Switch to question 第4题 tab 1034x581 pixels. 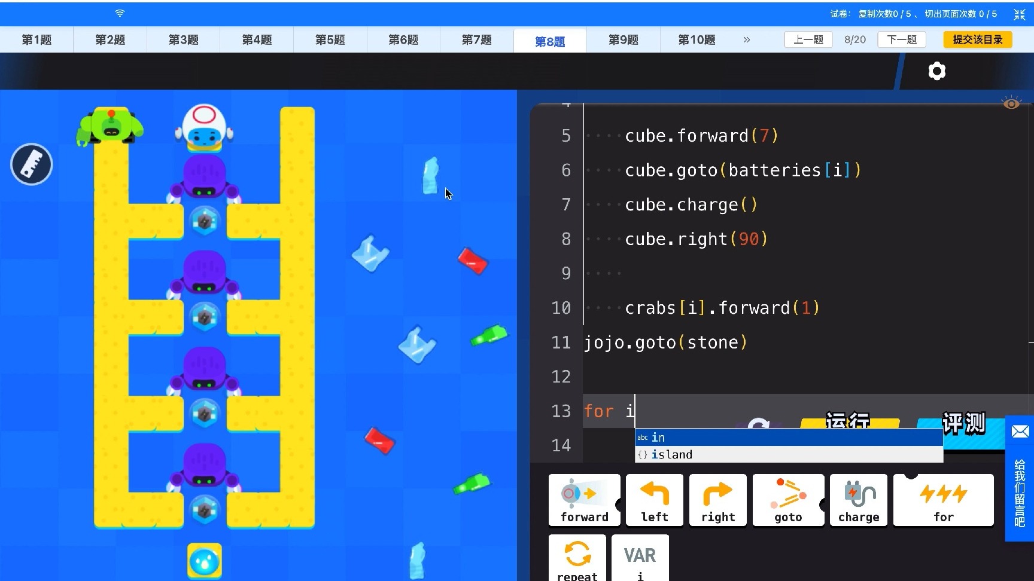coord(257,39)
